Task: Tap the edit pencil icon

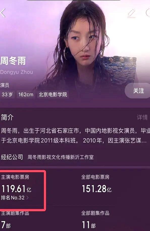Action: click(131, 13)
